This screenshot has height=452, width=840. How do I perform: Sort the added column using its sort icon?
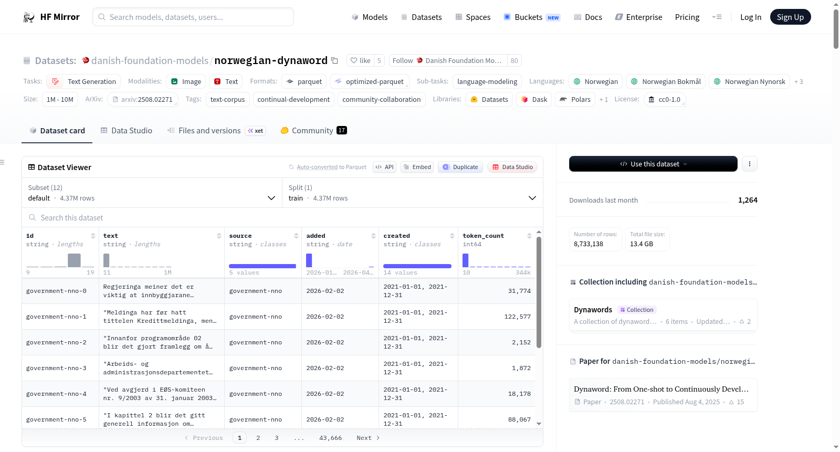[x=373, y=236]
